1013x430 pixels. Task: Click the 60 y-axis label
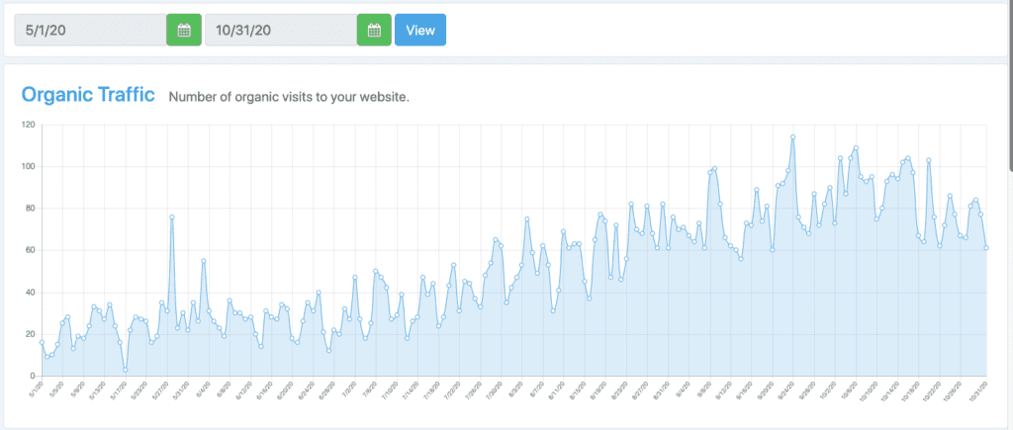coord(30,250)
